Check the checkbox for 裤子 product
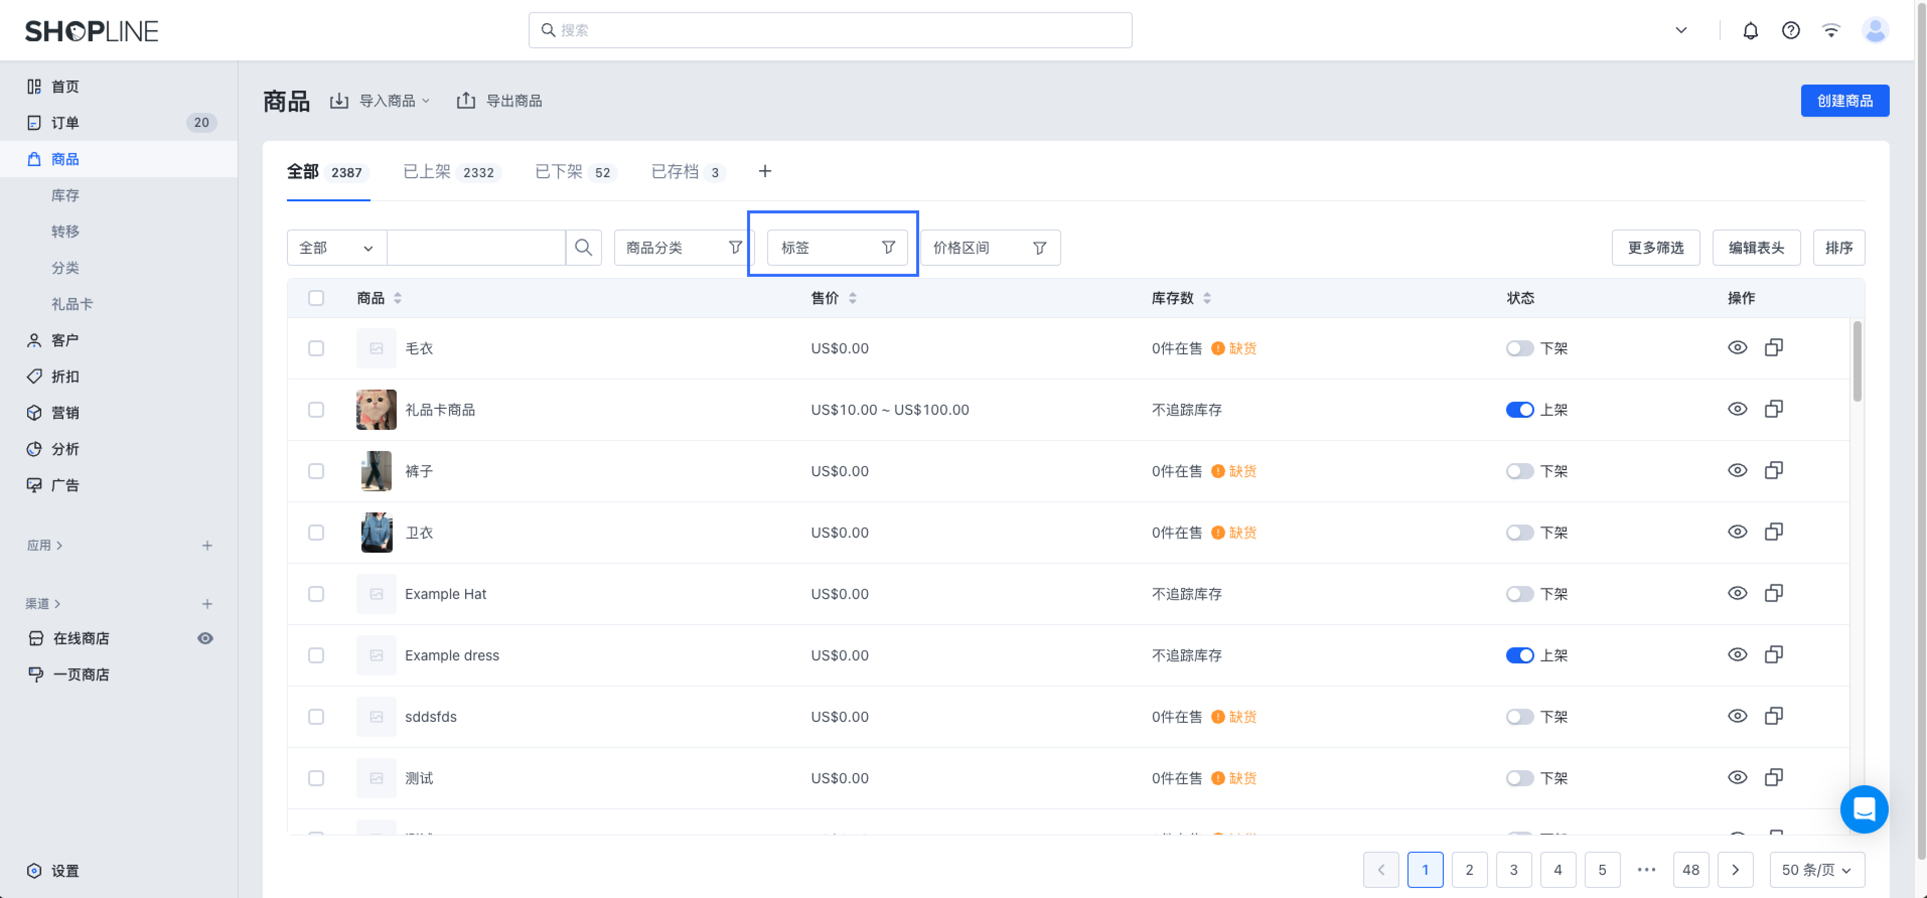Image resolution: width=1927 pixels, height=898 pixels. [316, 471]
